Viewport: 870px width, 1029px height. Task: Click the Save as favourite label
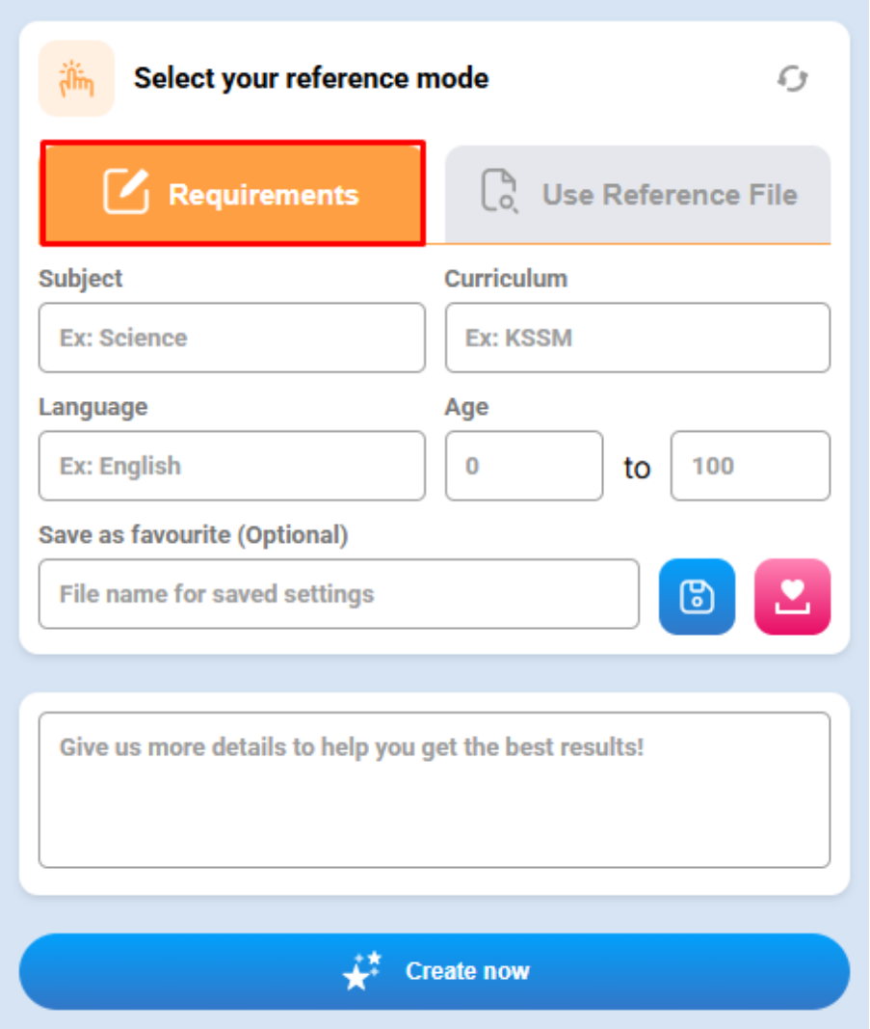coord(194,535)
